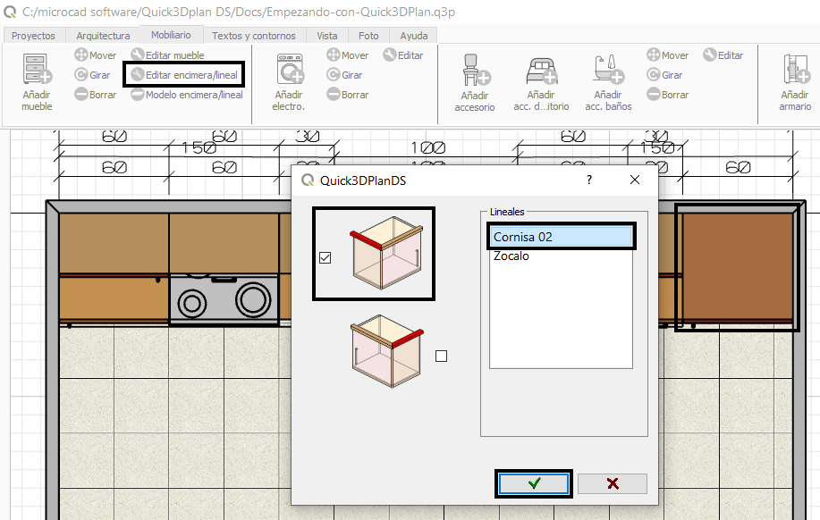The image size is (820, 520).
Task: Select Cornisa 02 in Lineales list
Action: [x=562, y=237]
